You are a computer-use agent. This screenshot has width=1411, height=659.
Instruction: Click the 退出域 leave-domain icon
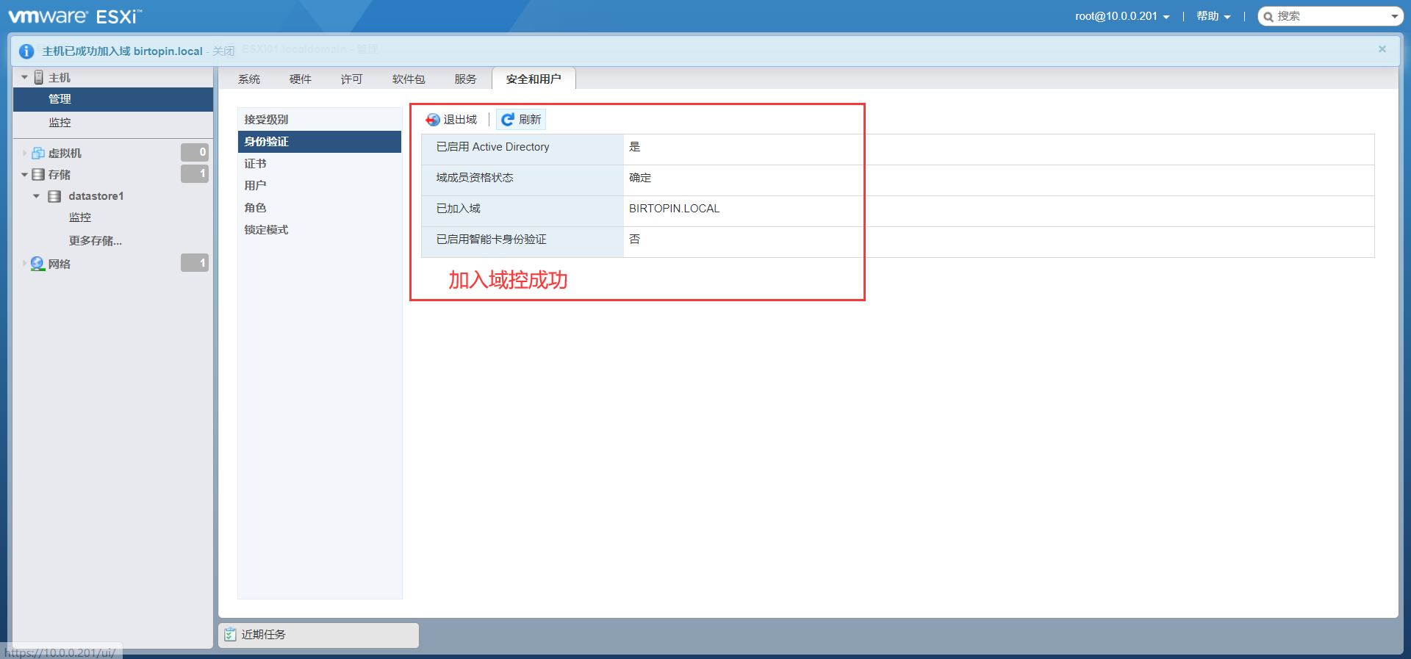(433, 120)
